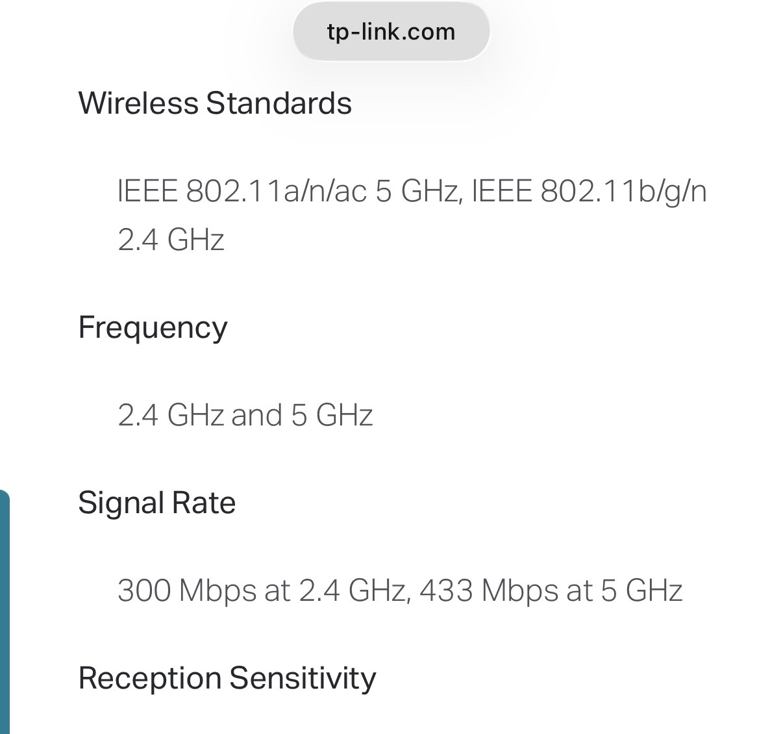Click the word and in the frequency value
The height and width of the screenshot is (734, 783).
click(256, 415)
